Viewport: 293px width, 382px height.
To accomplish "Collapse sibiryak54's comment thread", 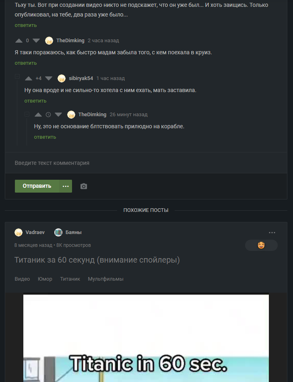I will click(x=17, y=76).
